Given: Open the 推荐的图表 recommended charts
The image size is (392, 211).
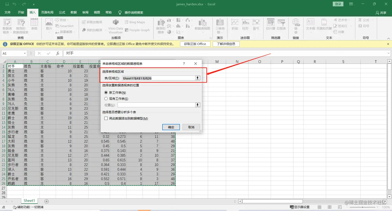Looking at the screenshot, I should (x=161, y=26).
